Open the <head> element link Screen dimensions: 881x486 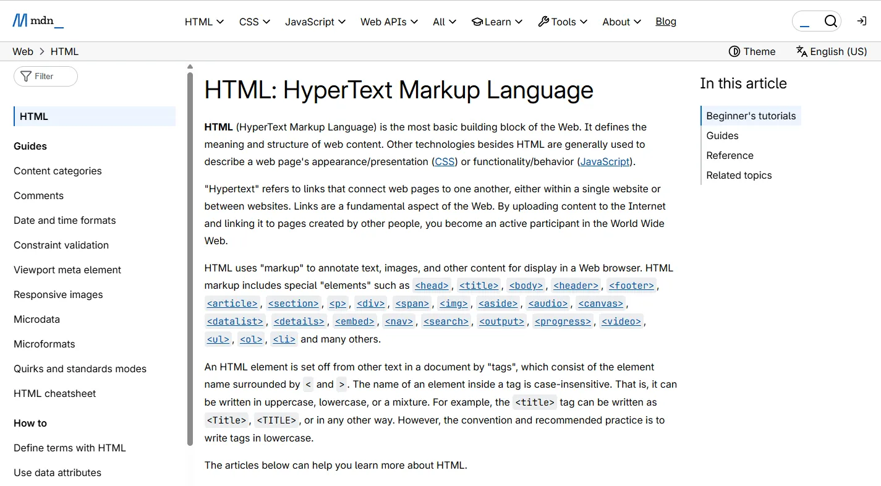tap(432, 285)
